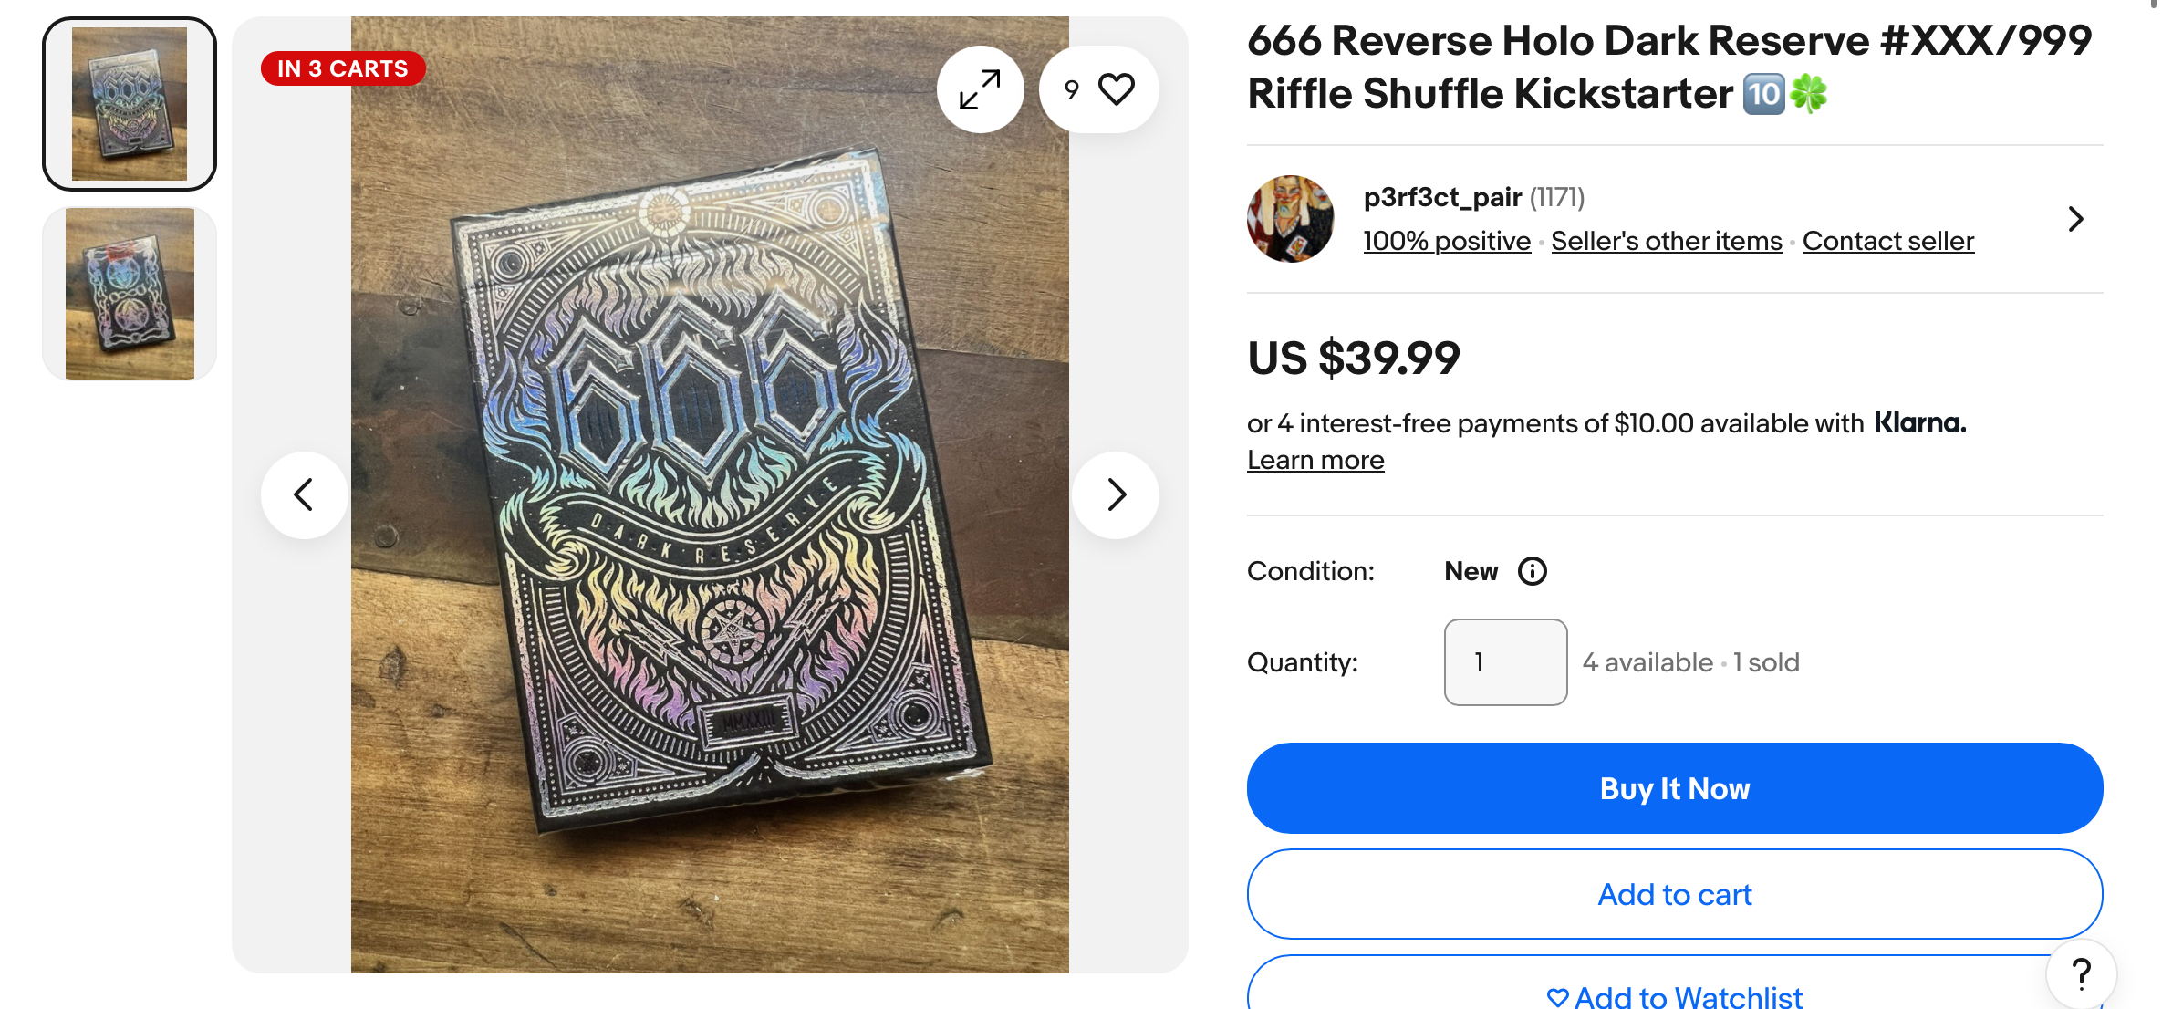Screen dimensions: 2162x1009
Task: Click the help question mark button
Action: [x=2081, y=974]
